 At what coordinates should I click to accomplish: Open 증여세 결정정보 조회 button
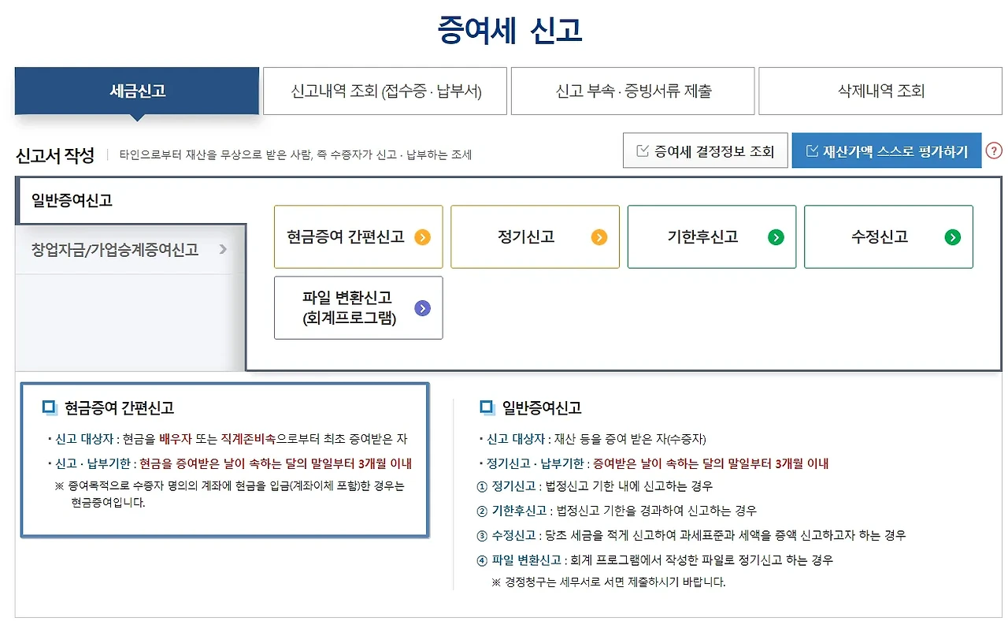pyautogui.click(x=705, y=151)
